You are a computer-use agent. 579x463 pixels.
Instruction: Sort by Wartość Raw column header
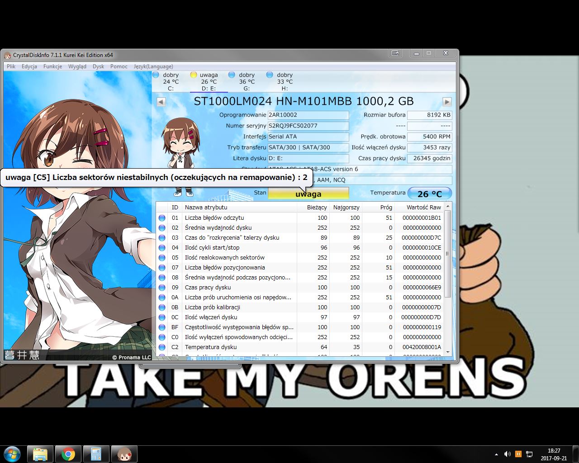pos(419,207)
